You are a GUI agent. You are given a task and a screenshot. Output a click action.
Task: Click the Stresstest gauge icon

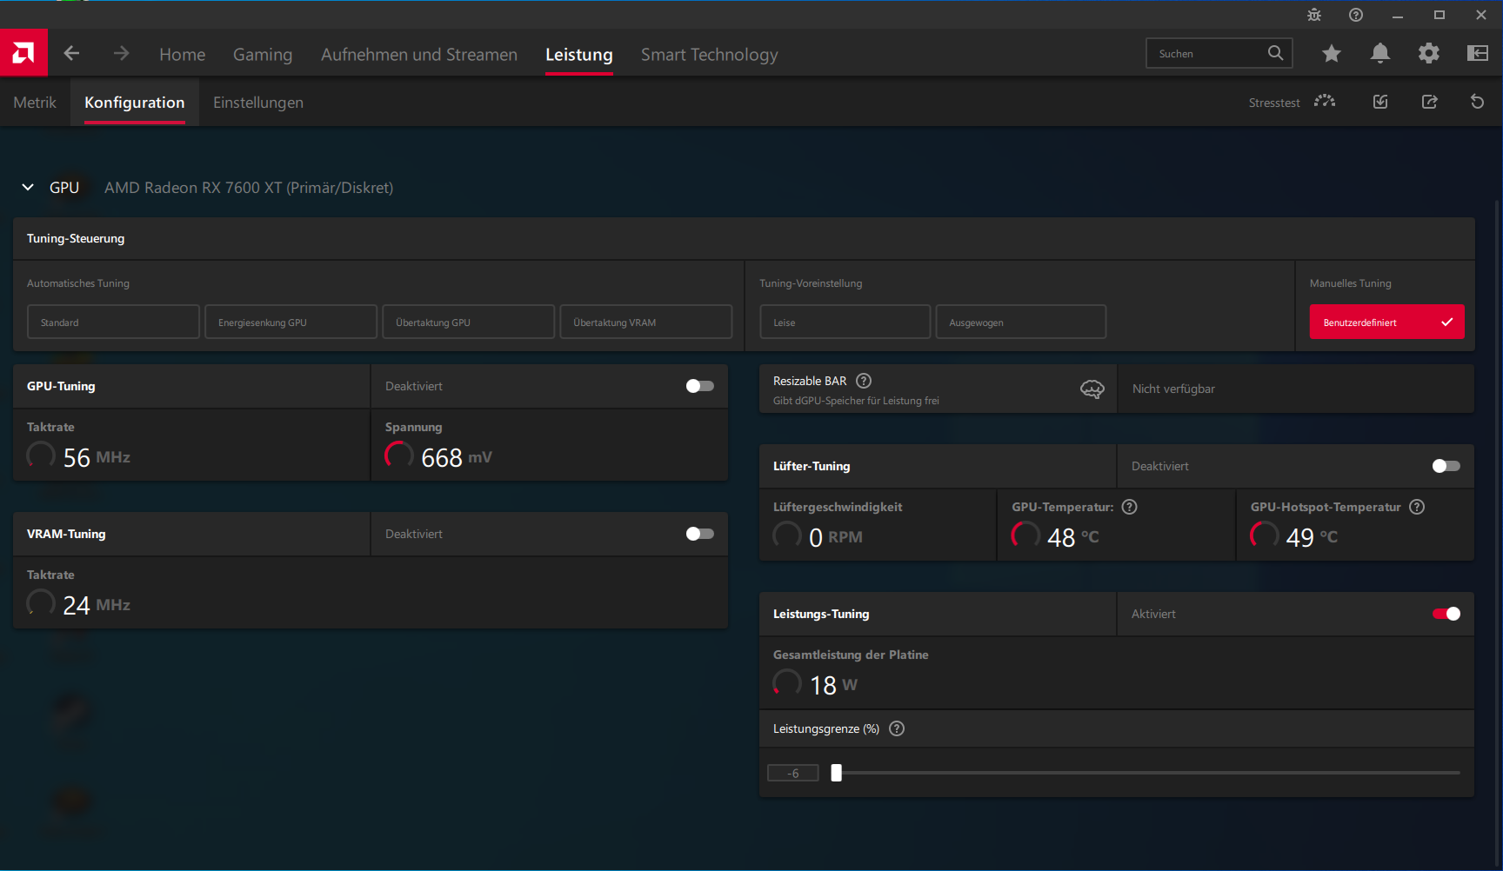[1325, 102]
